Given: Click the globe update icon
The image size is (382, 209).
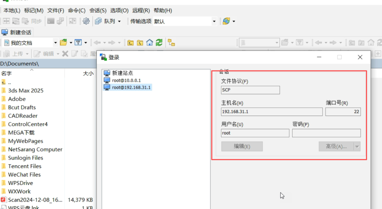Looking at the screenshot, I should [226, 21].
